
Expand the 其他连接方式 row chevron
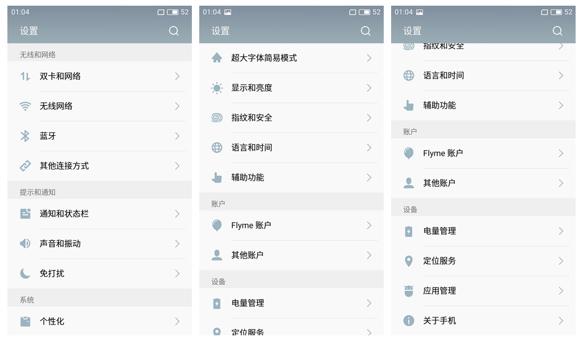(178, 166)
